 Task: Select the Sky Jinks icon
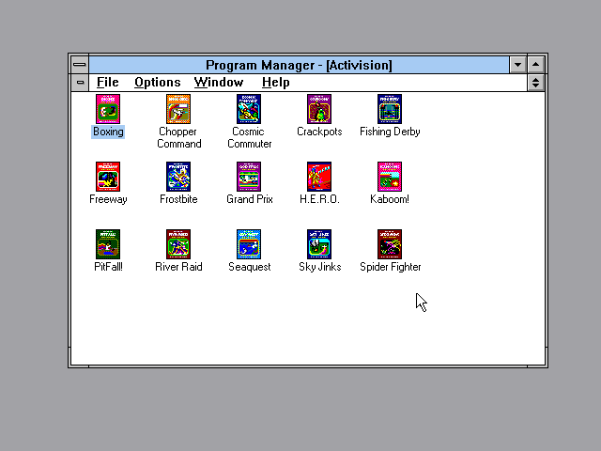(x=319, y=244)
